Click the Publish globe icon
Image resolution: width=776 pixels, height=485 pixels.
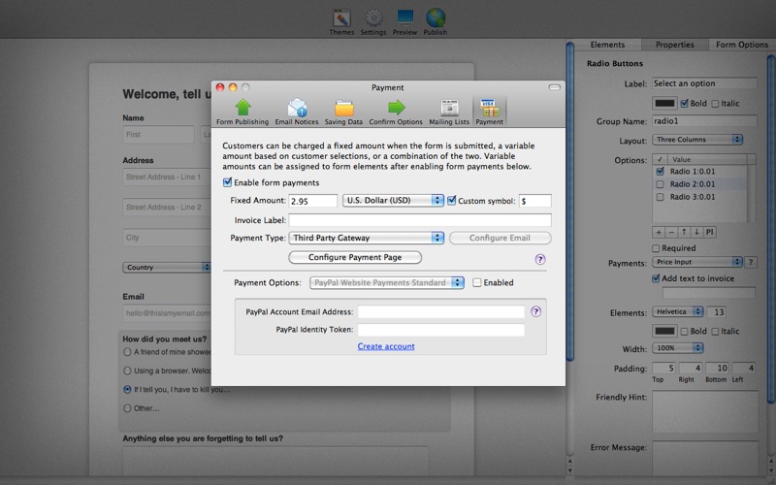[436, 21]
